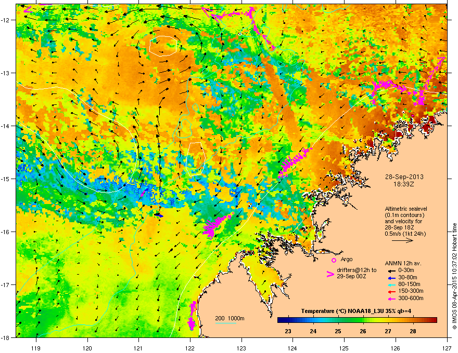Click the '30-80m' depth label
This screenshot has width=458, height=353.
(408, 278)
